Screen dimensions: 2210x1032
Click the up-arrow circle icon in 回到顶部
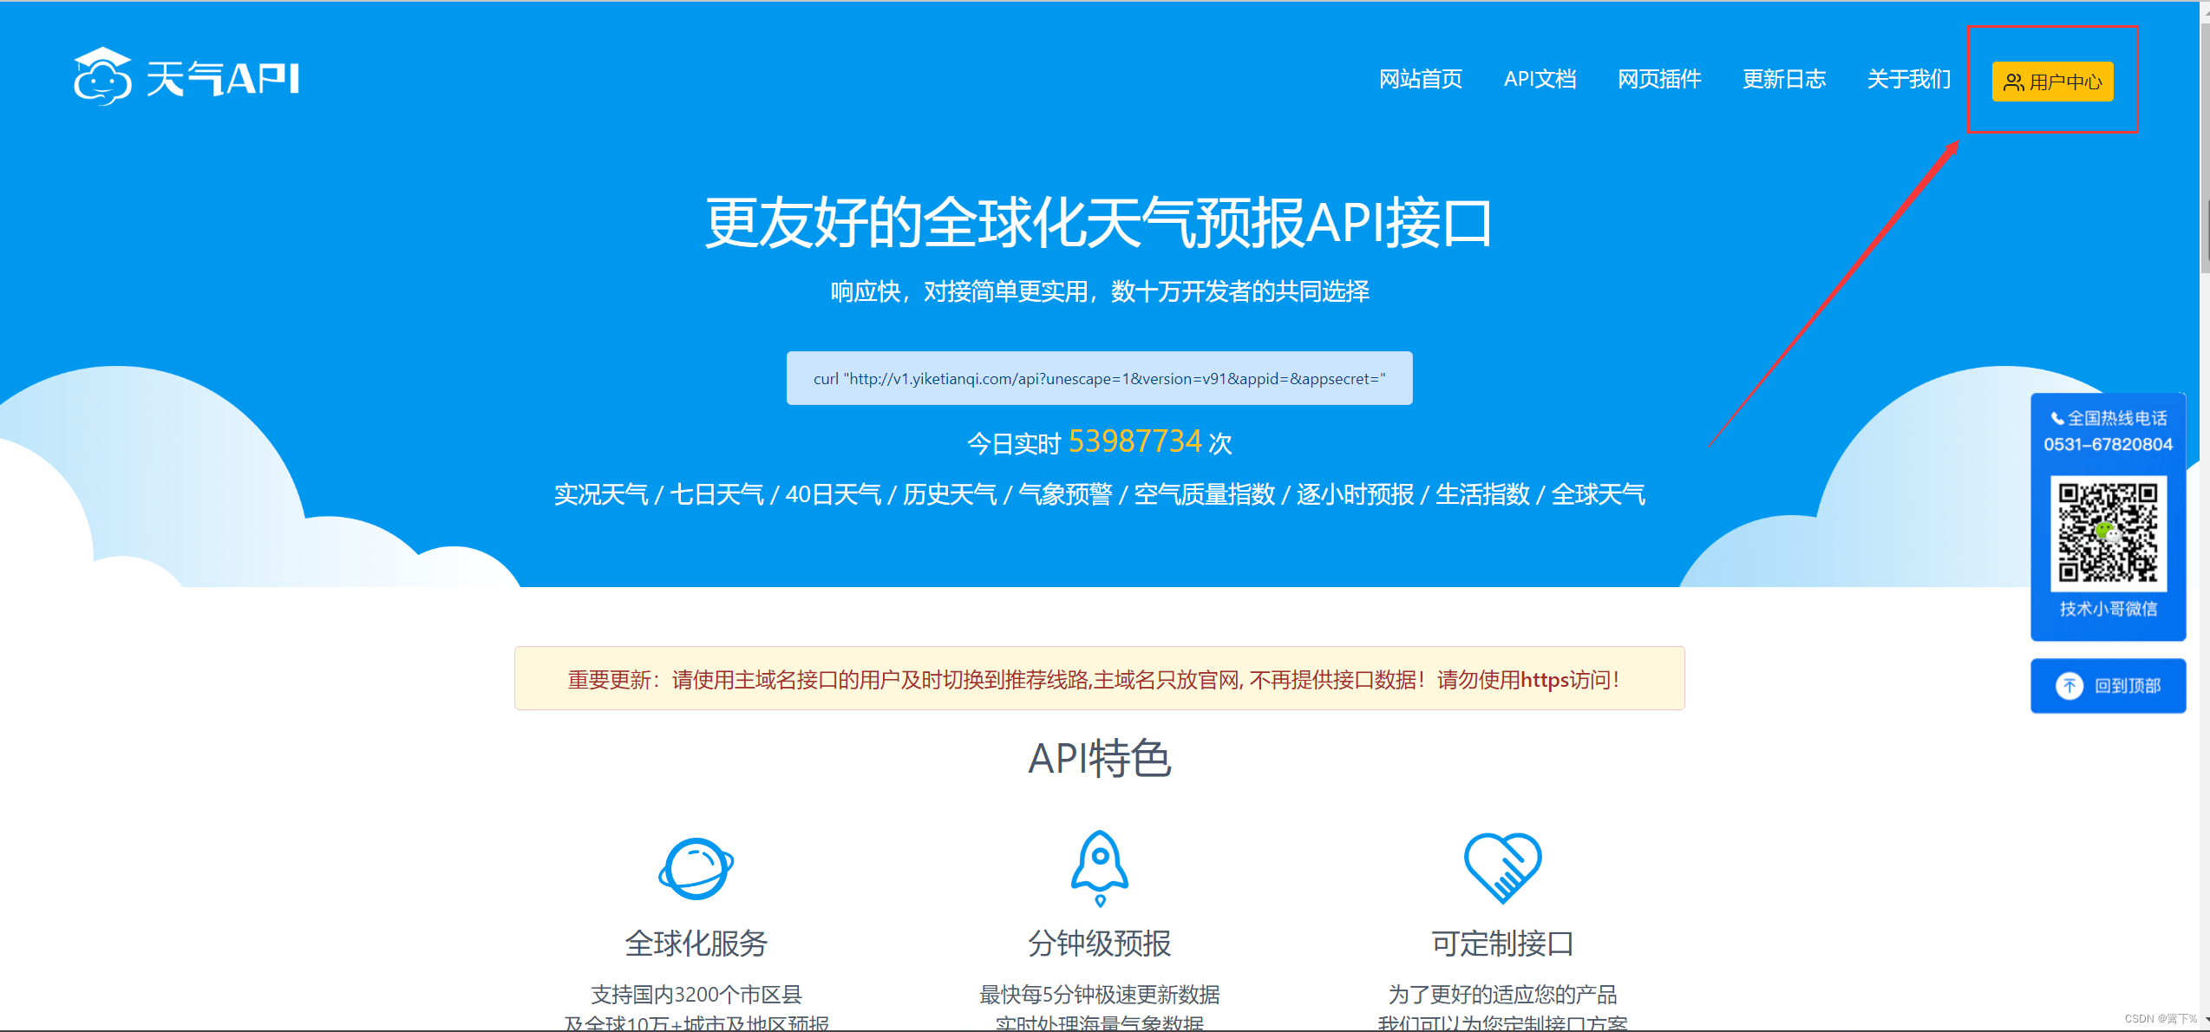[2069, 686]
